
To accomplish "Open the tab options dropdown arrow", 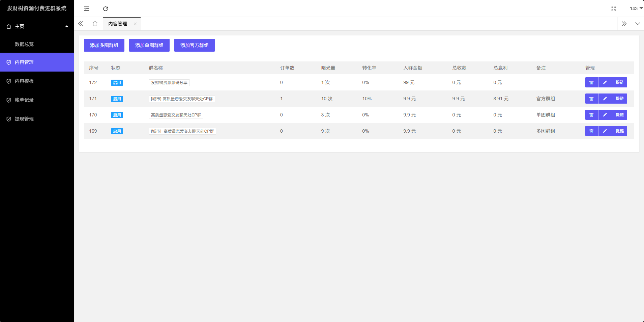I will point(637,24).
